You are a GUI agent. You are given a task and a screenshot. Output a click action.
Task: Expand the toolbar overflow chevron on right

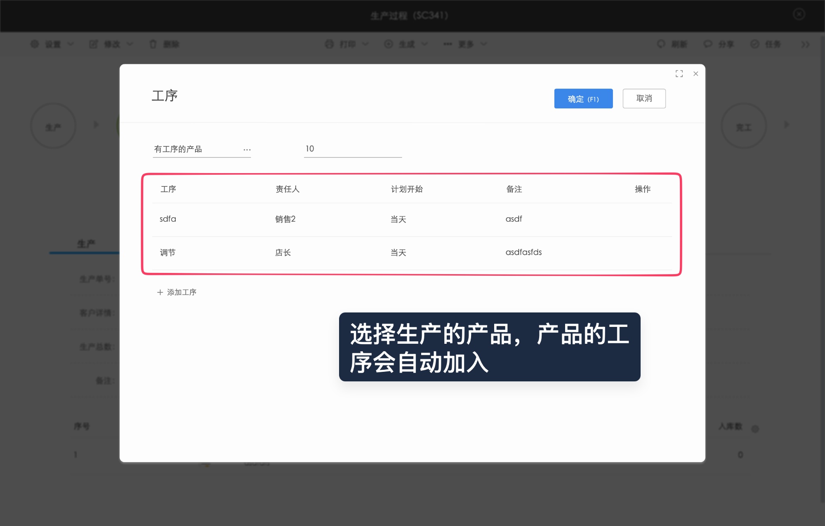804,44
